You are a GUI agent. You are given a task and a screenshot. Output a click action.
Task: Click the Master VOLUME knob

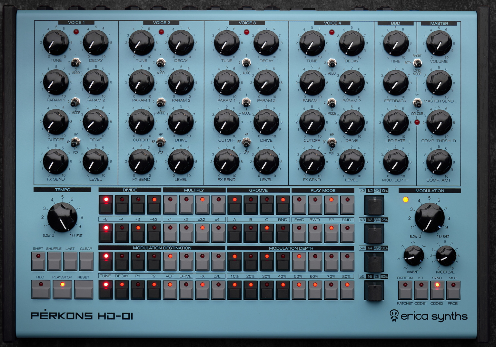pyautogui.click(x=439, y=43)
